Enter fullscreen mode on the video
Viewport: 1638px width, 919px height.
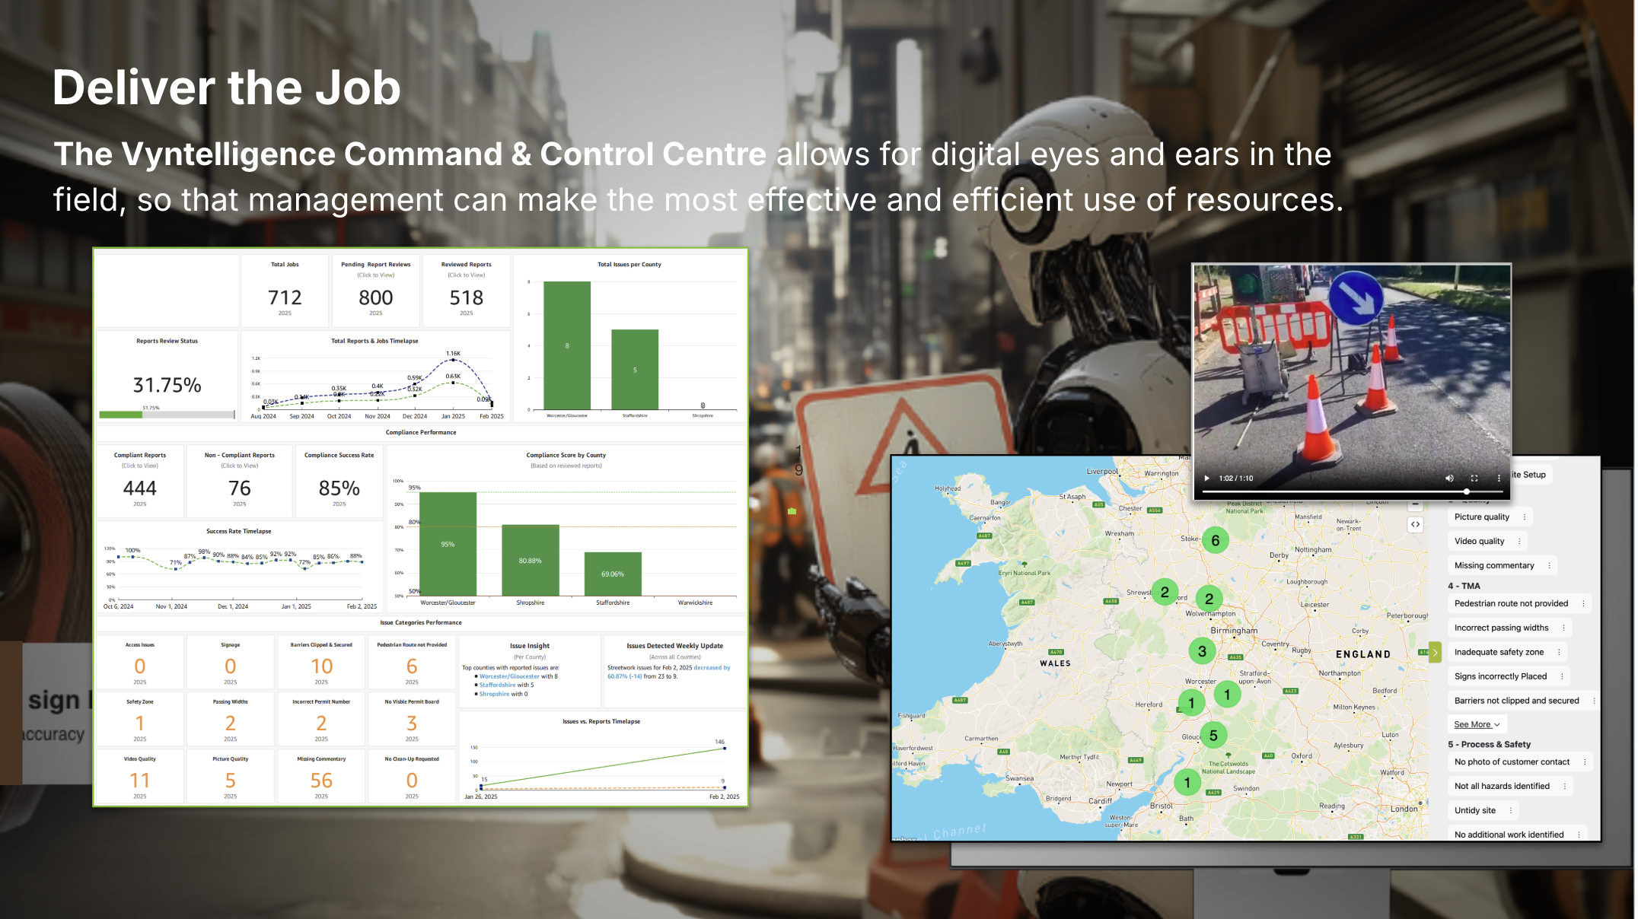click(1474, 478)
